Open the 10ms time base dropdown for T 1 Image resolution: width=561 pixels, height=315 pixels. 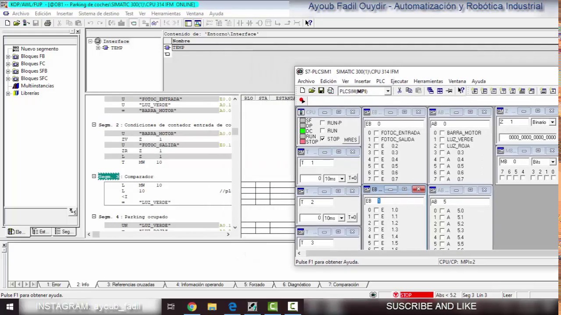coord(341,178)
